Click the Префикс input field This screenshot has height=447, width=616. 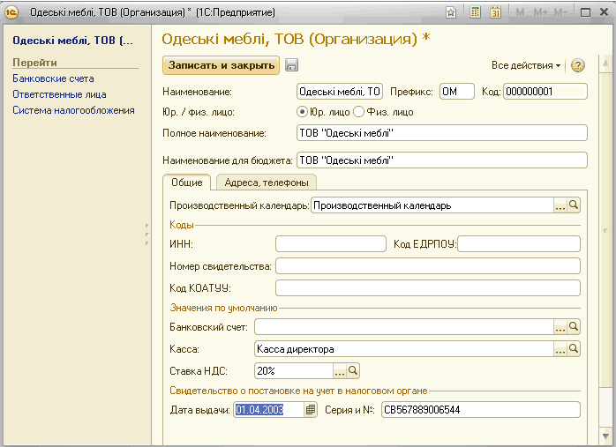click(457, 92)
